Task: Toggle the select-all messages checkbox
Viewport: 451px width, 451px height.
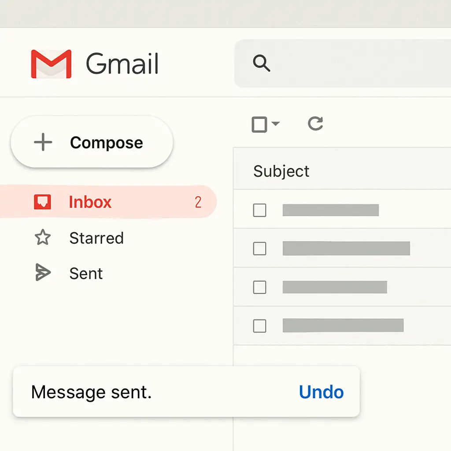Action: [260, 124]
